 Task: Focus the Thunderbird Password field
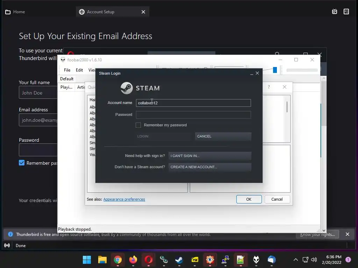(x=38, y=150)
